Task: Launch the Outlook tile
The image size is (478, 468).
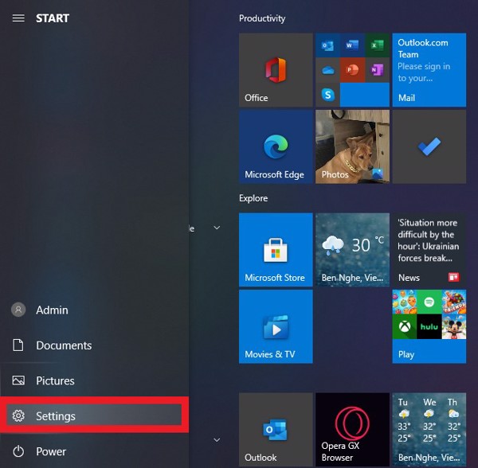Action: click(276, 429)
